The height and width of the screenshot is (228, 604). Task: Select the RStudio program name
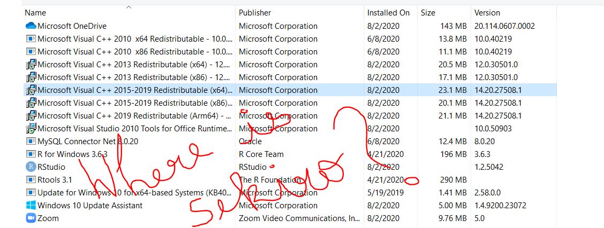(51, 167)
